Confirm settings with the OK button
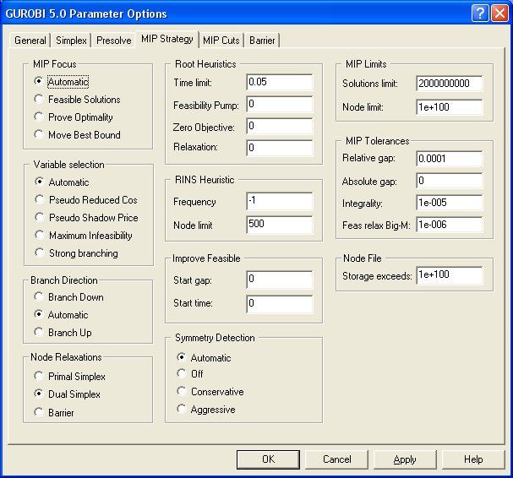513x478 pixels. (268, 459)
